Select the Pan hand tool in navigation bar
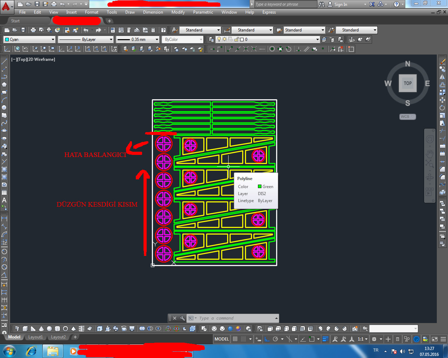This screenshot has height=358, width=448. coord(429,154)
